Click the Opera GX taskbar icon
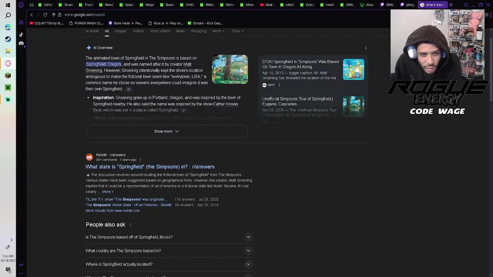The image size is (493, 277). 8,63
